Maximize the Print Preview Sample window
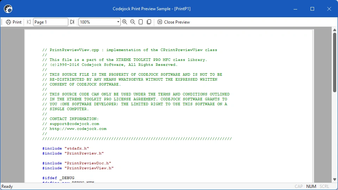 pyautogui.click(x=312, y=9)
